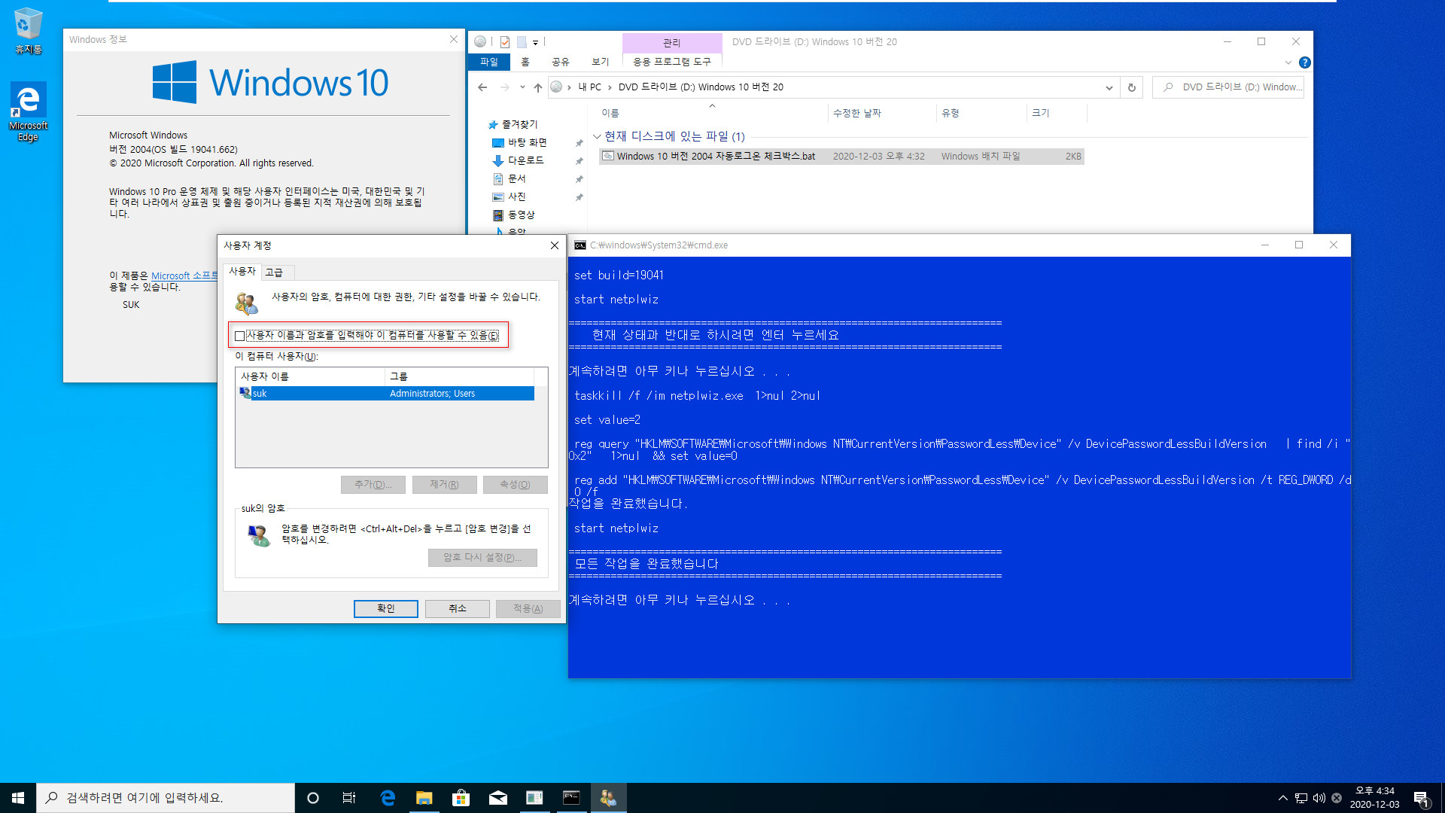Click the Properties icon in Explorer's quick access toolbar
This screenshot has height=813, width=1445.
[505, 42]
